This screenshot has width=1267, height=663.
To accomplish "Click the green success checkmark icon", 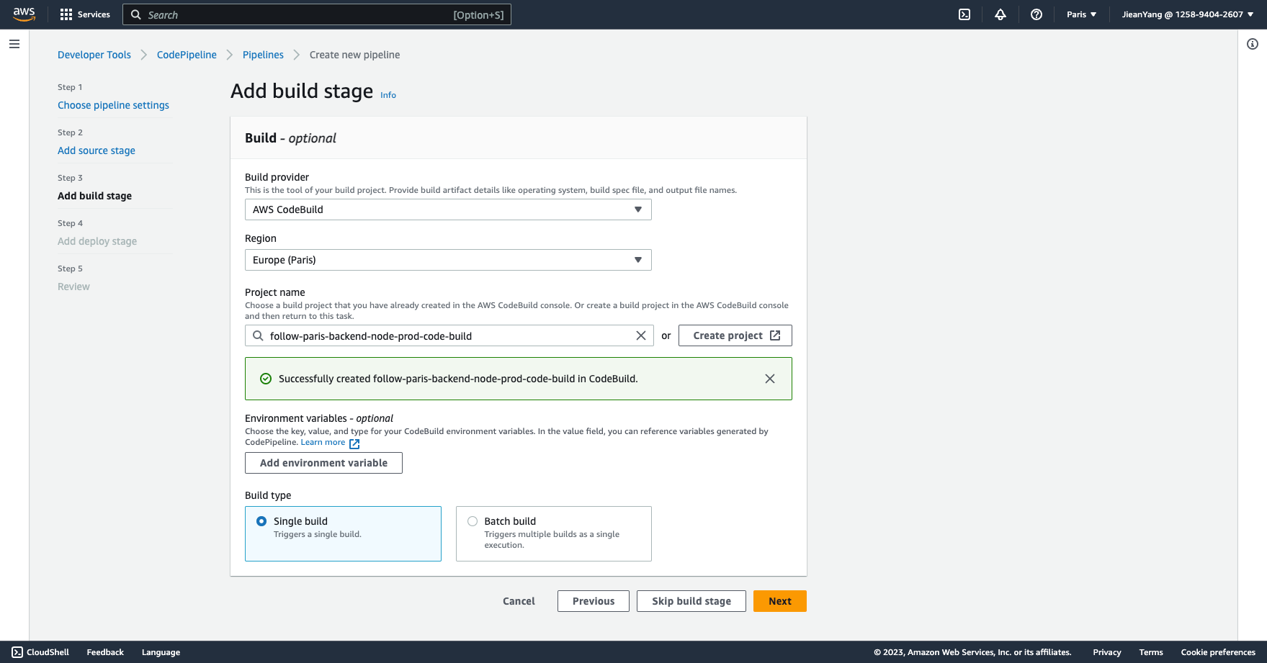I will click(266, 379).
